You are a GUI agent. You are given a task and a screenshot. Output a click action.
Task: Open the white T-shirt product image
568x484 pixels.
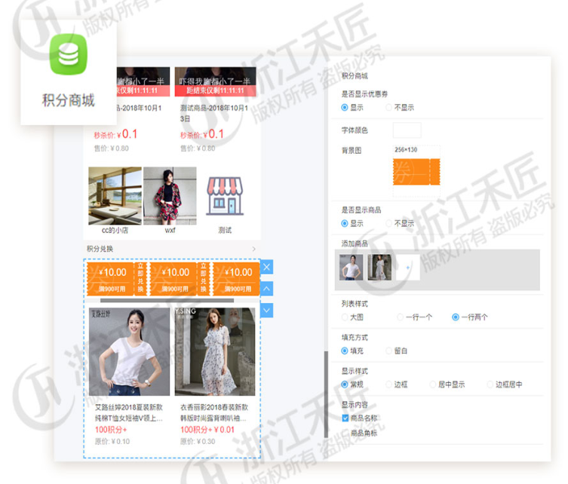[129, 352]
